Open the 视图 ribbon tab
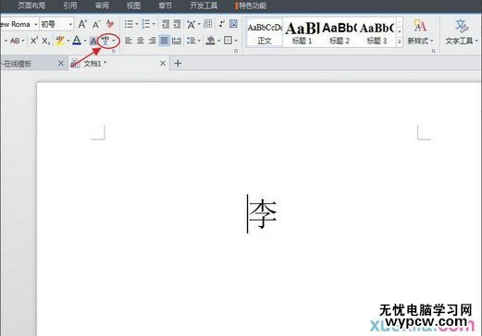 click(x=133, y=6)
